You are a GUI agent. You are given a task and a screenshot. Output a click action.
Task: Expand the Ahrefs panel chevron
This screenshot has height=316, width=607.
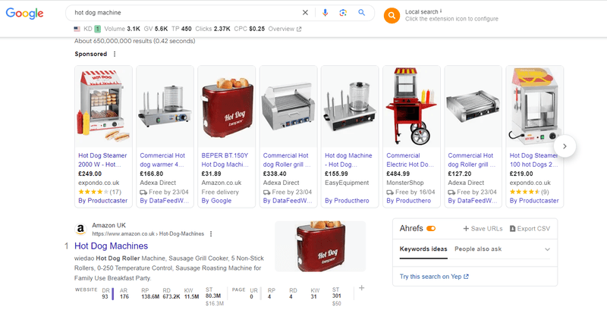547,249
